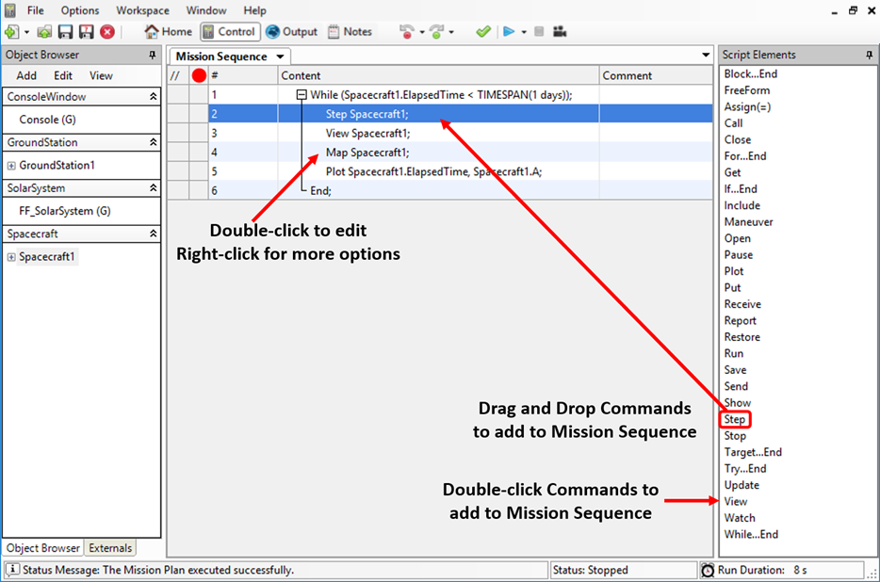This screenshot has width=880, height=582.
Task: Open the Options menu
Action: [x=80, y=10]
